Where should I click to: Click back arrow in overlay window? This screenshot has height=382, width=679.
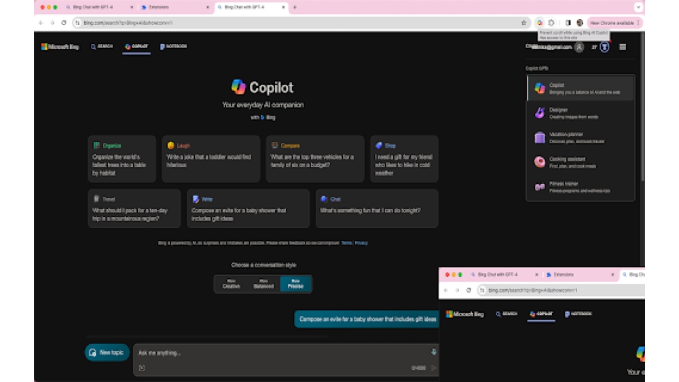(x=445, y=290)
